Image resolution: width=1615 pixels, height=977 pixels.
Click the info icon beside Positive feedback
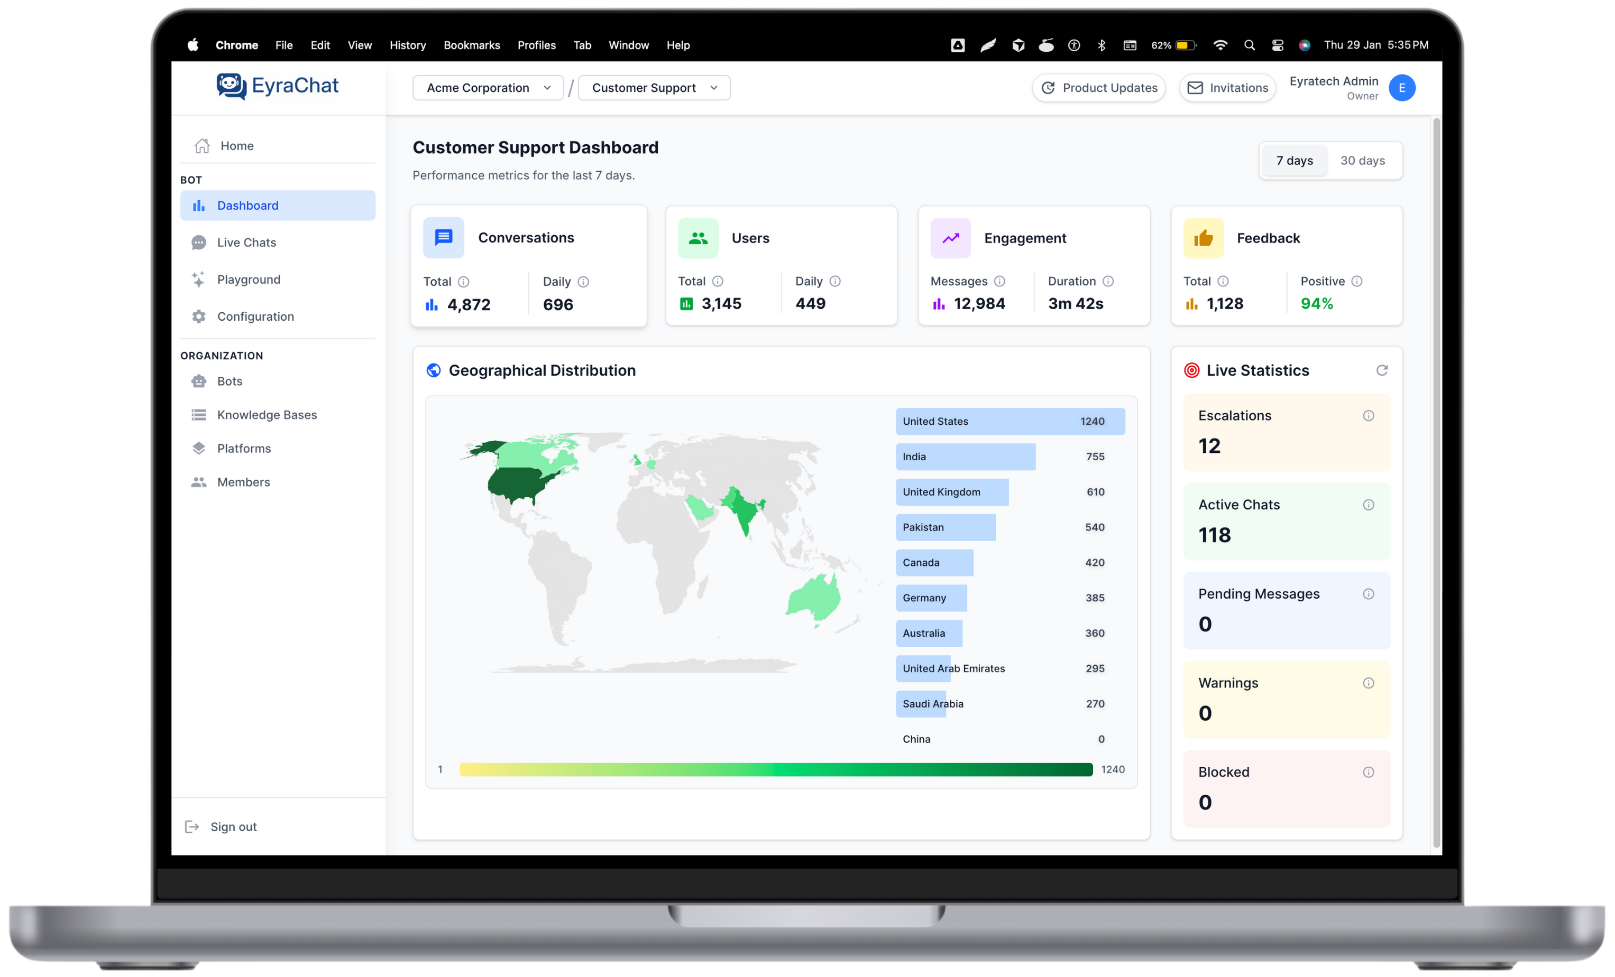(x=1357, y=282)
